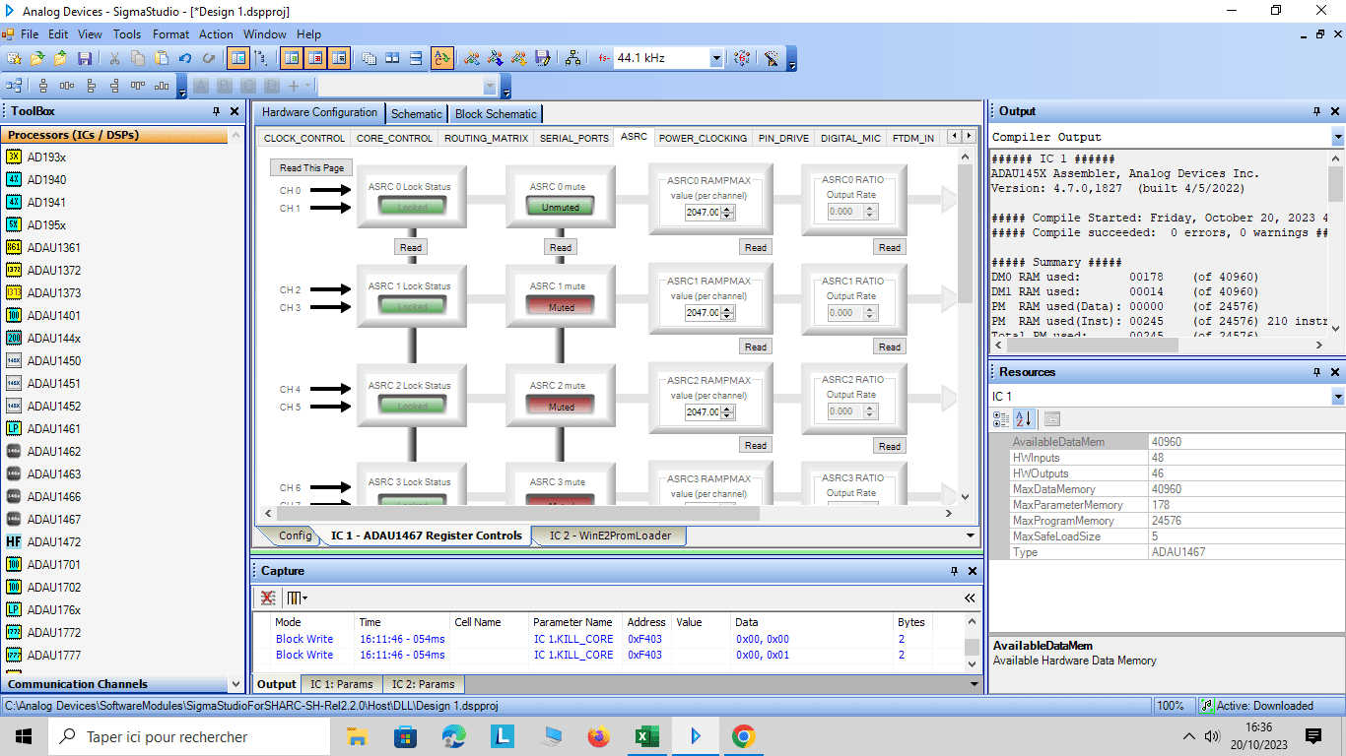Image resolution: width=1346 pixels, height=756 pixels.
Task: Click the Open Project folder icon
Action: (x=37, y=58)
